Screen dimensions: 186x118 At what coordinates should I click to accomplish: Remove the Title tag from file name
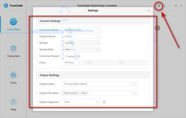87,93
